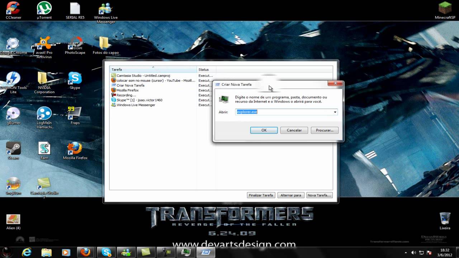Click Cancelar in Criar Nova Tarefa dialog
459x258 pixels.
point(294,130)
